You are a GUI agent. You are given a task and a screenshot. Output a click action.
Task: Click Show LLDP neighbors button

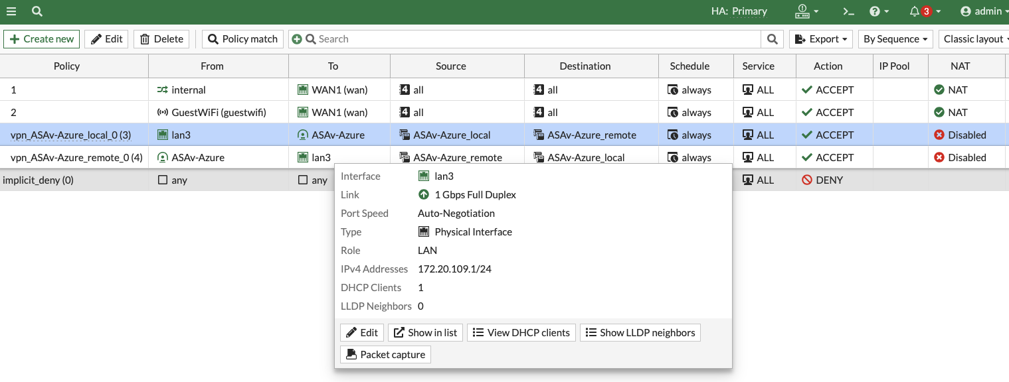640,333
